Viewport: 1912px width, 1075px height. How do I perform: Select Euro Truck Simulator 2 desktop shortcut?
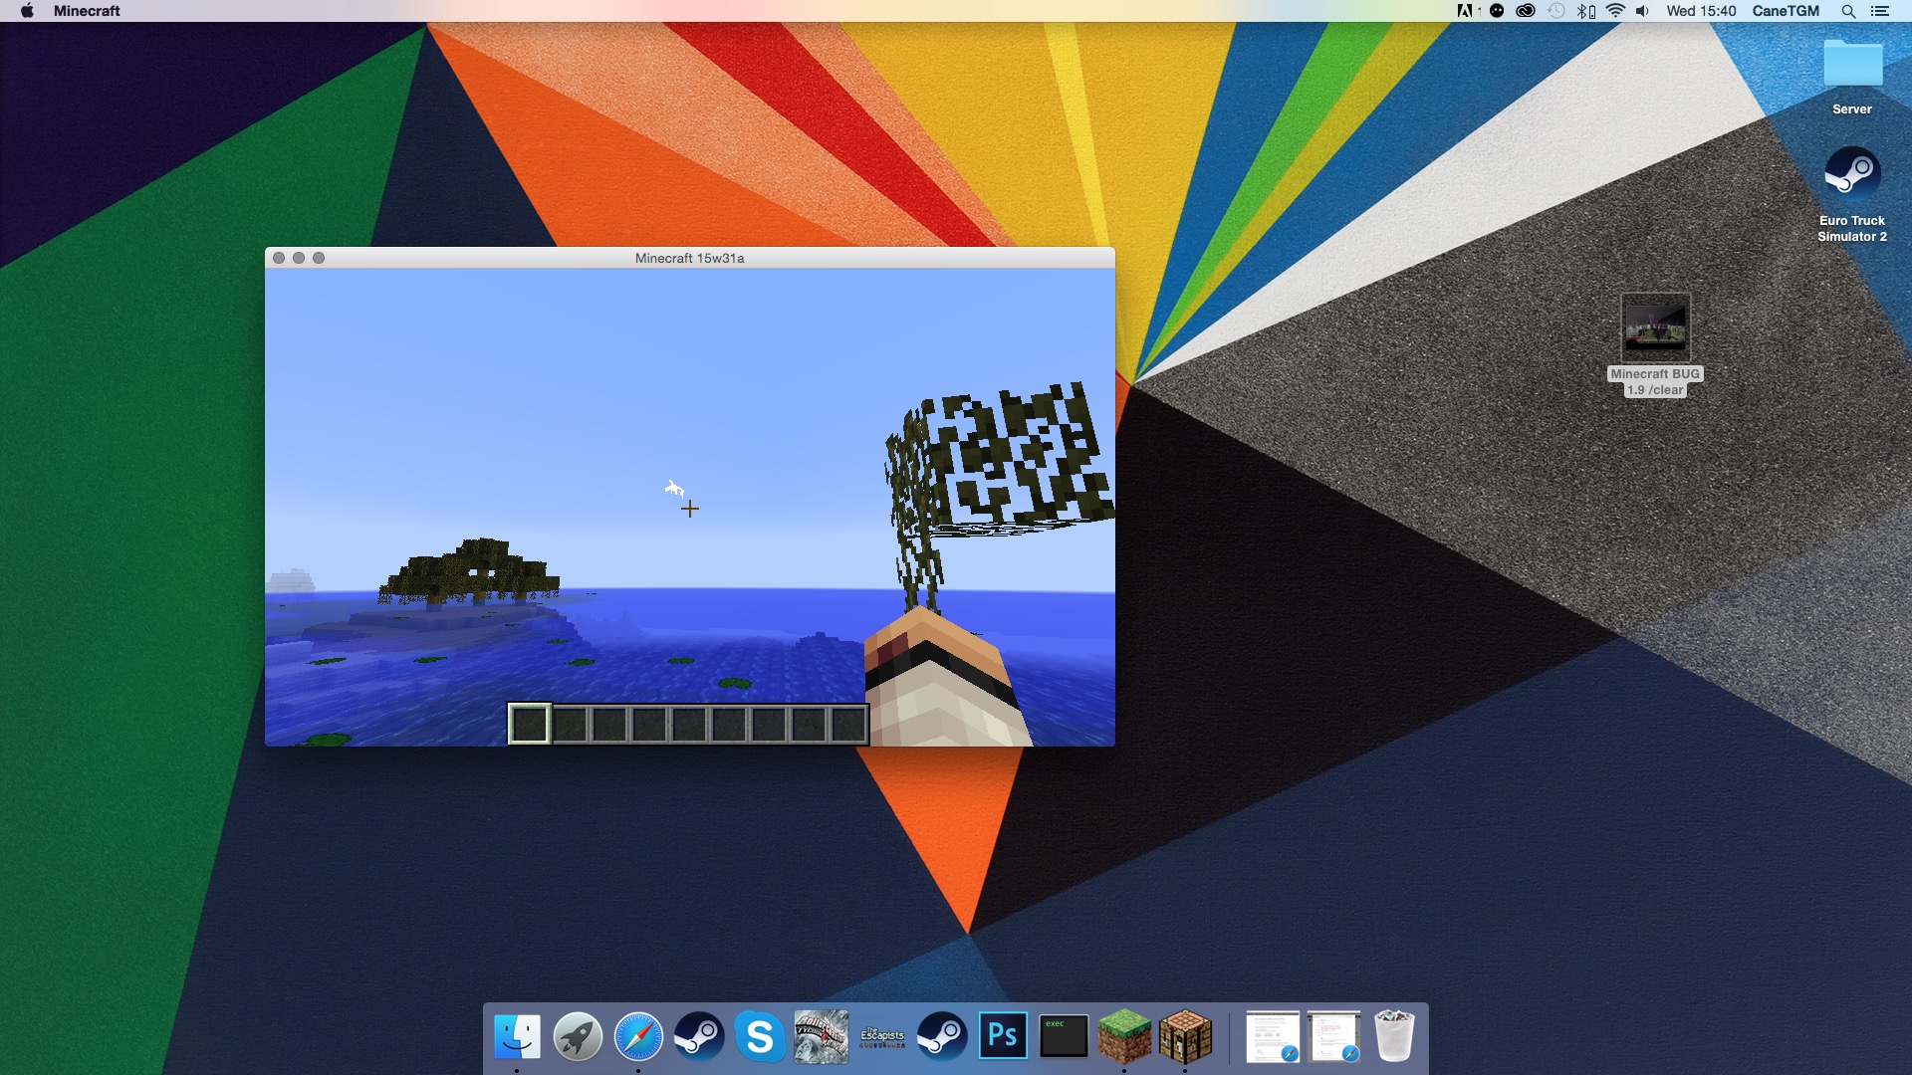[x=1852, y=176]
